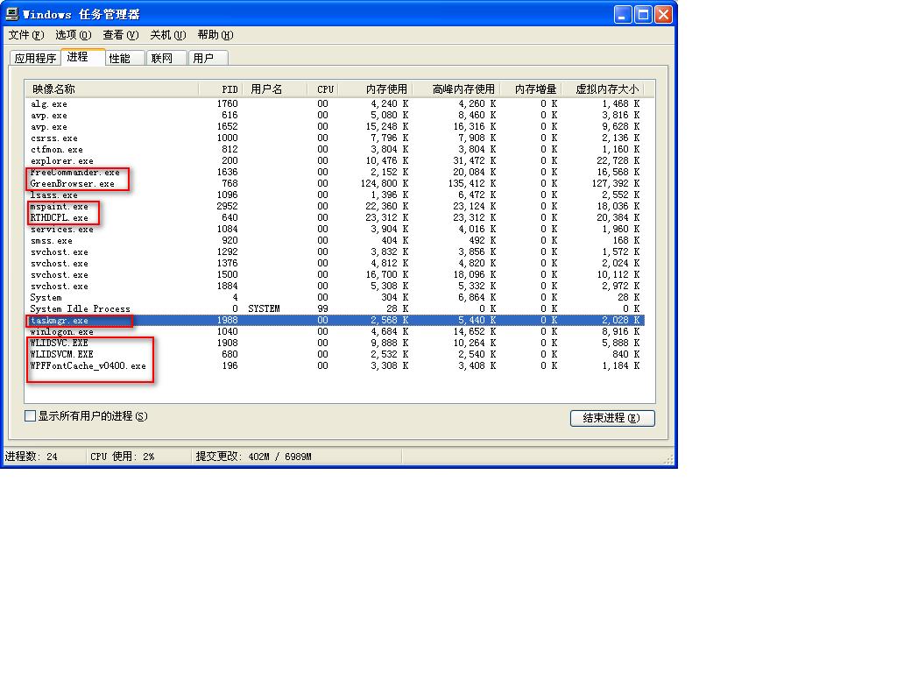
Task: Click the 提交更改: 402M / 6989M status
Action: (253, 457)
